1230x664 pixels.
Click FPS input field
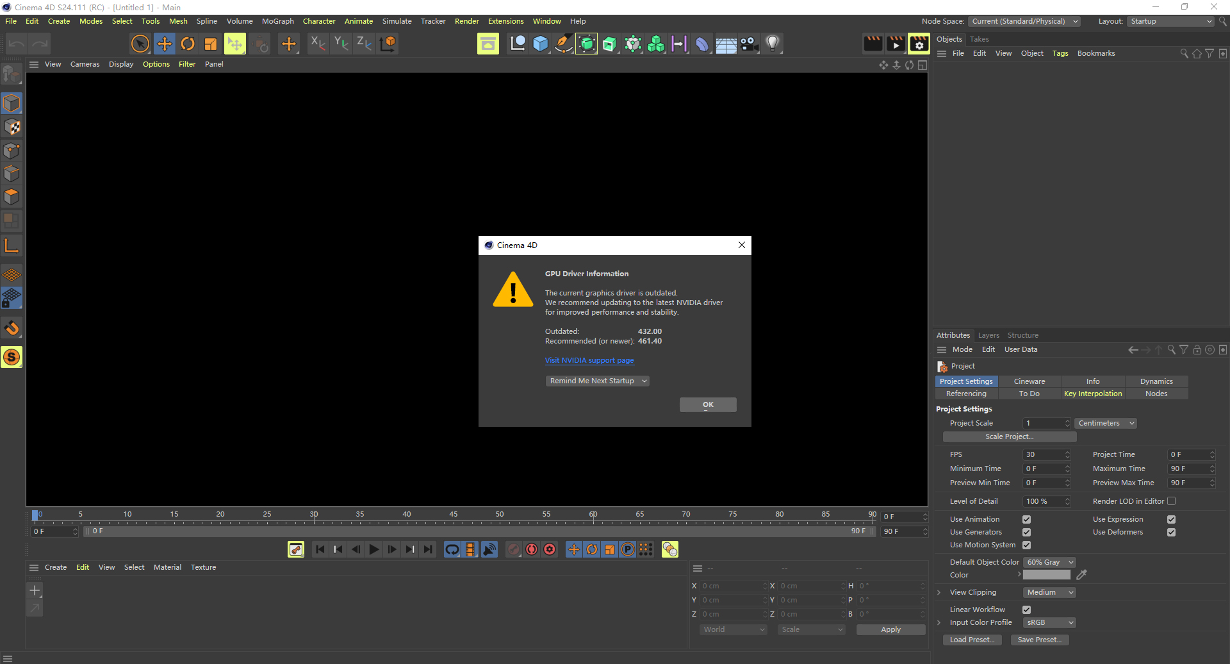pyautogui.click(x=1046, y=454)
